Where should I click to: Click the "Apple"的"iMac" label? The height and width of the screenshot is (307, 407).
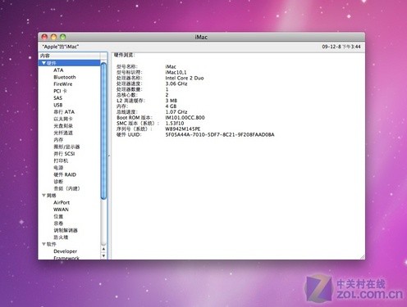[60, 47]
